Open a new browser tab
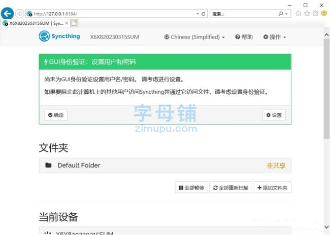This screenshot has height=235, width=330. point(74,23)
